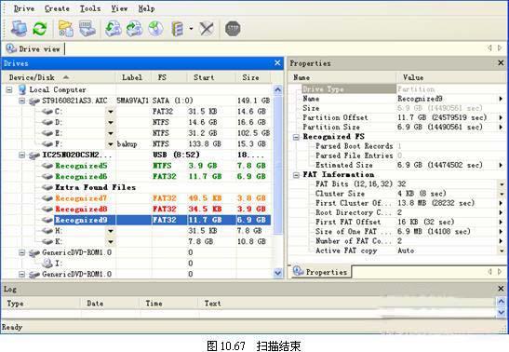Click the open folder with files toolbar icon

pyautogui.click(x=66, y=29)
